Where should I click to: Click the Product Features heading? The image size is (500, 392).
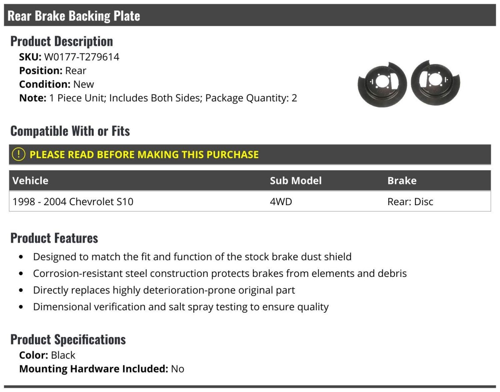tap(54, 238)
